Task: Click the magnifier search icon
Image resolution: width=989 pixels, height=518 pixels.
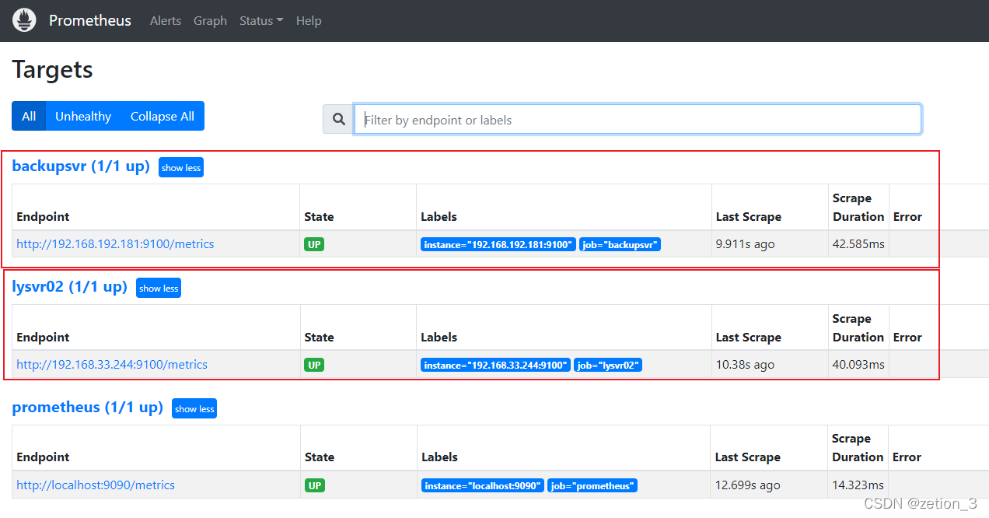Action: tap(339, 119)
